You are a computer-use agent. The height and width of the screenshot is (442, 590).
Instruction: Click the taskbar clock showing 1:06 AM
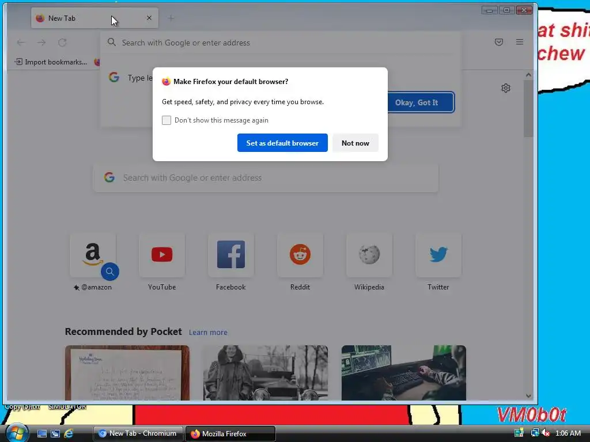point(568,433)
